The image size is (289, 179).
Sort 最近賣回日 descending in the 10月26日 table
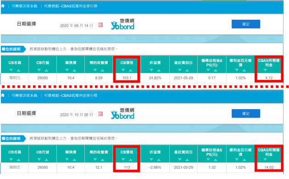pos(180,159)
